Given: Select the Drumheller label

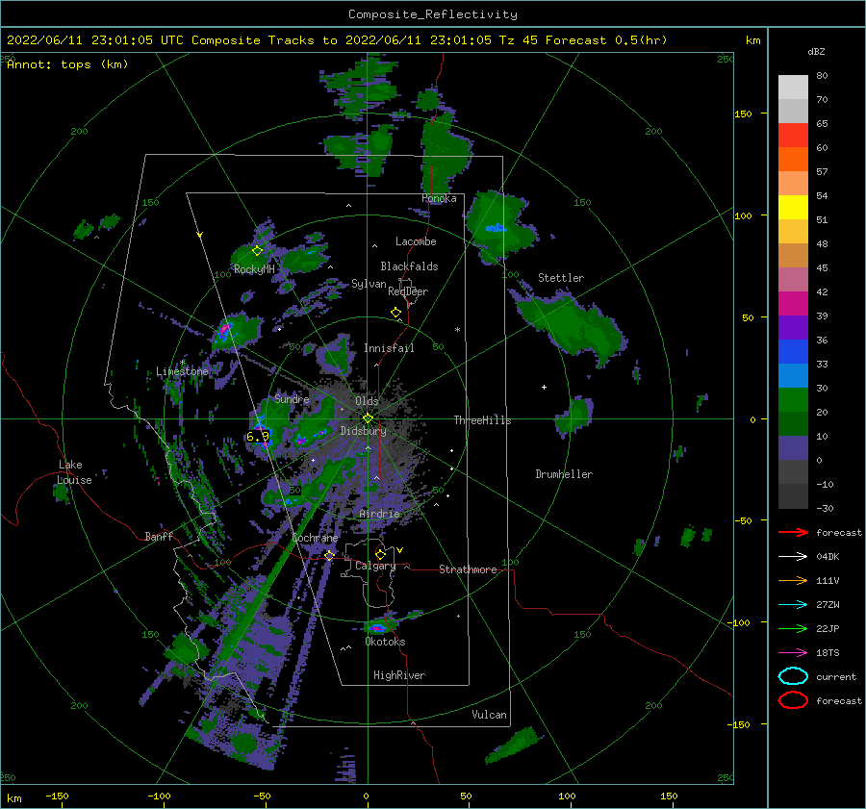Looking at the screenshot, I should (x=564, y=474).
